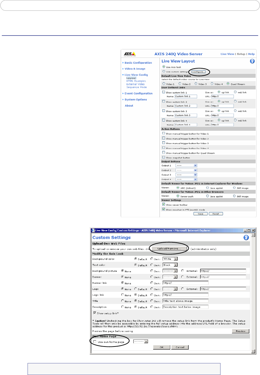Maximize the Custom Settings window
Screen dimensions: 260x375
click(x=249, y=230)
